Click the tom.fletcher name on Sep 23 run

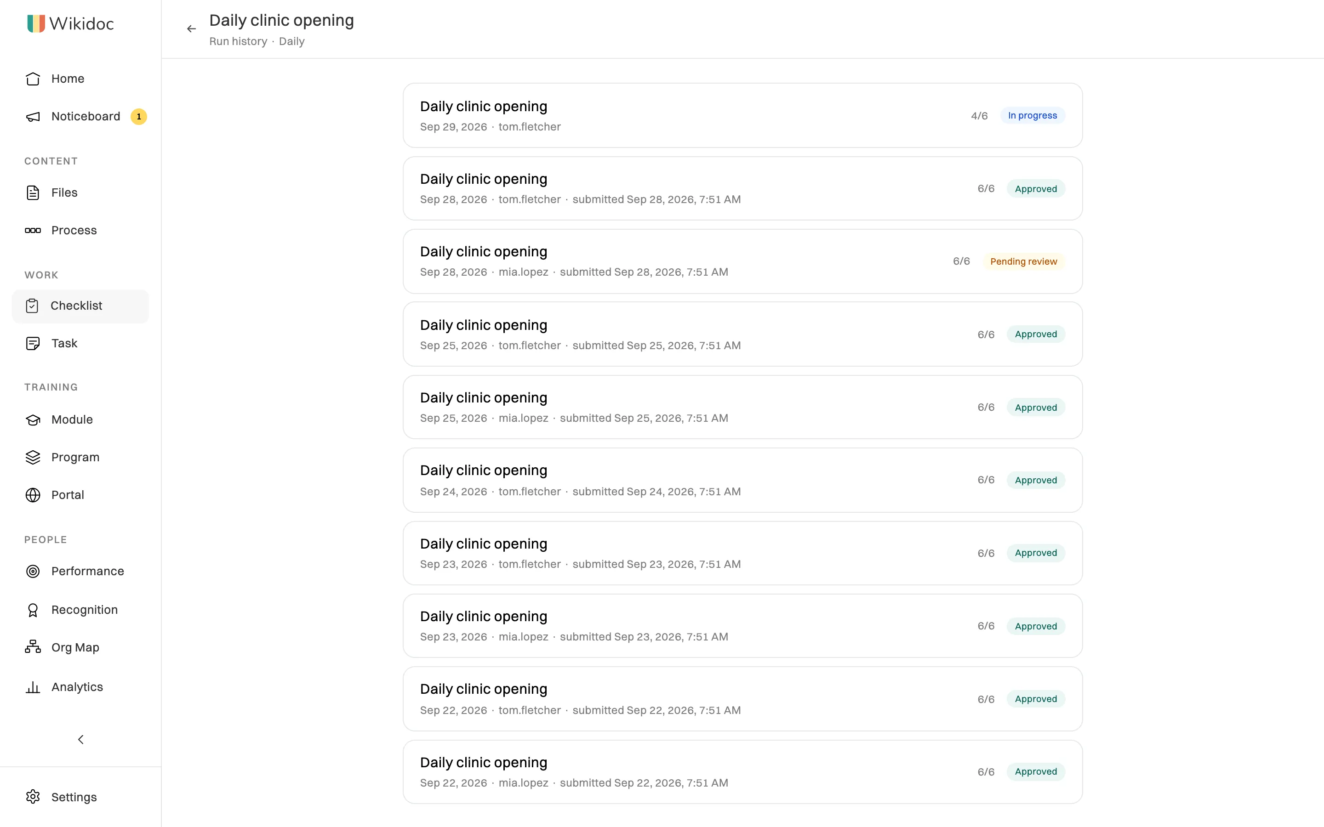(x=530, y=565)
